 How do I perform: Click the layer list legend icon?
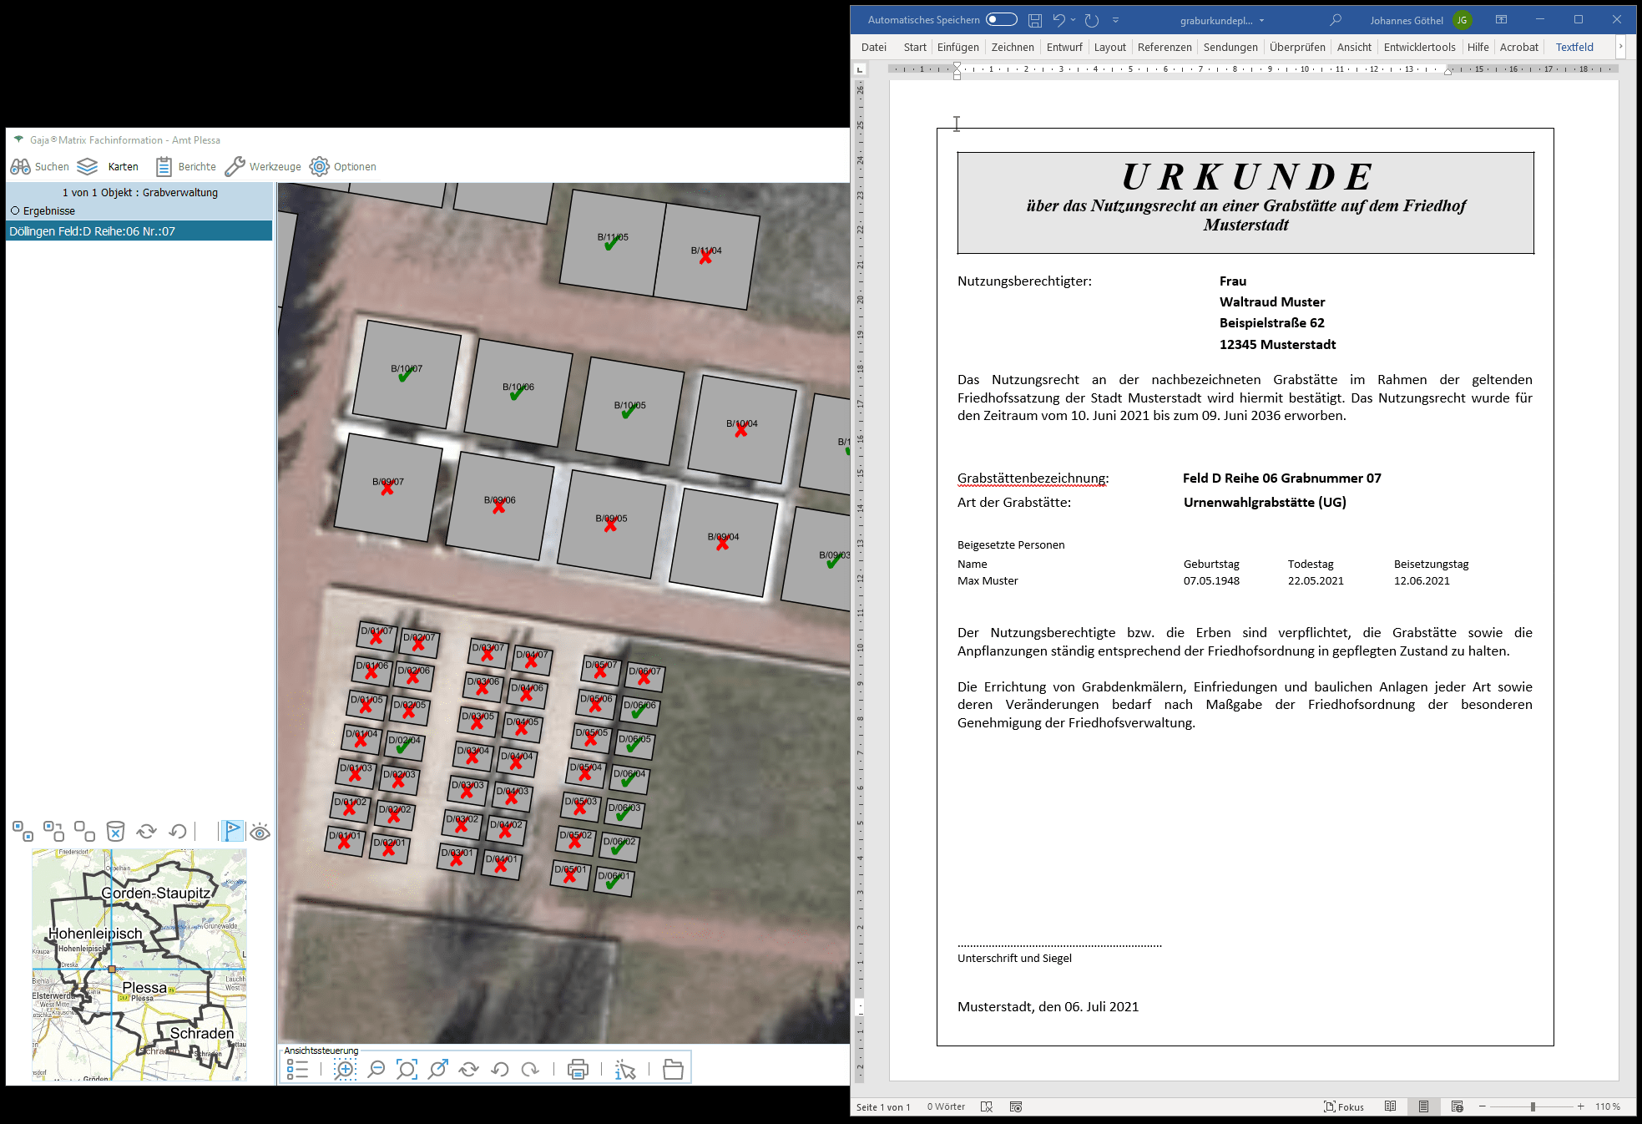point(297,1069)
